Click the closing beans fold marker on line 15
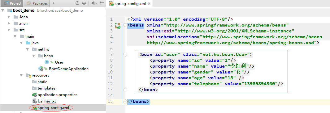Screen dimensions: 330x113 click(x=125, y=101)
